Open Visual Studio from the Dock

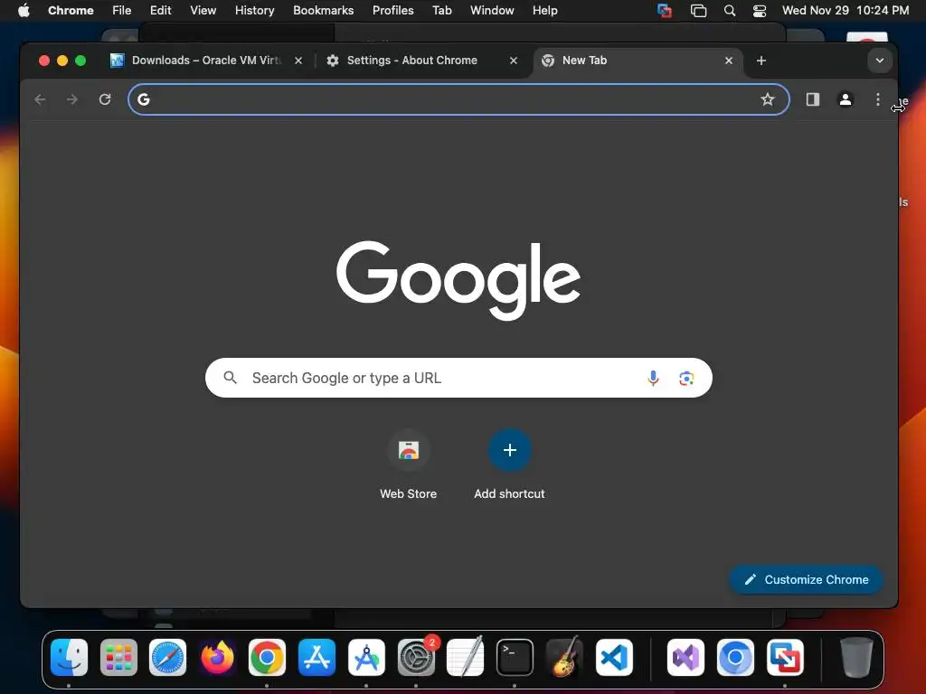pos(685,658)
